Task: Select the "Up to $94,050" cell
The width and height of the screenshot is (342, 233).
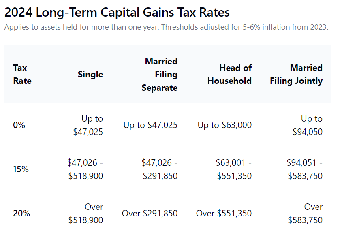Action: click(308, 125)
